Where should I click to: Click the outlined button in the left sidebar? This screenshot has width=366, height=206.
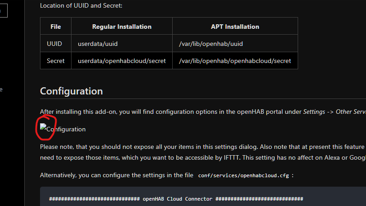(x=3, y=11)
